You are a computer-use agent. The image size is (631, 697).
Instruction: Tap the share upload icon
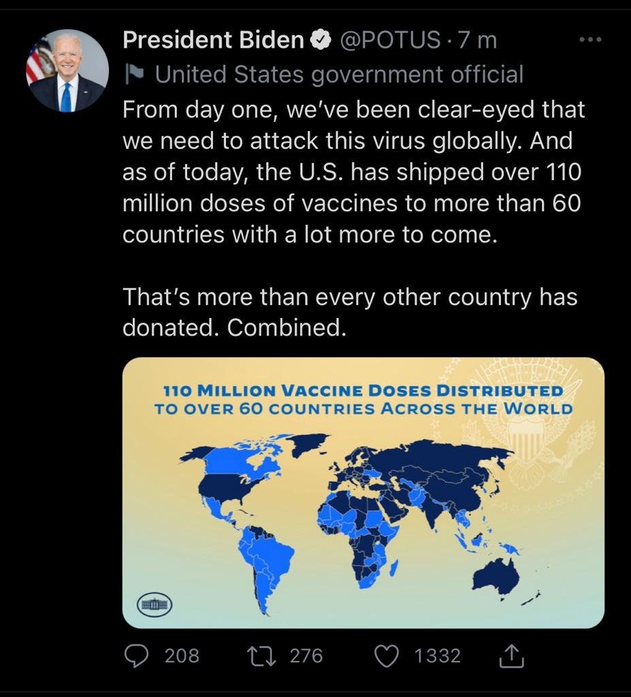pyautogui.click(x=511, y=655)
